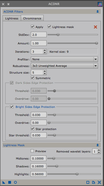
Task: Click the Shadows value field
Action: pyautogui.click(x=38, y=166)
